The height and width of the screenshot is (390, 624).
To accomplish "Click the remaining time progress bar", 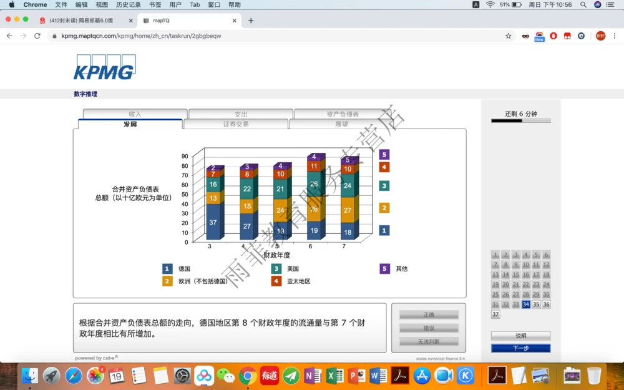I will (x=520, y=121).
